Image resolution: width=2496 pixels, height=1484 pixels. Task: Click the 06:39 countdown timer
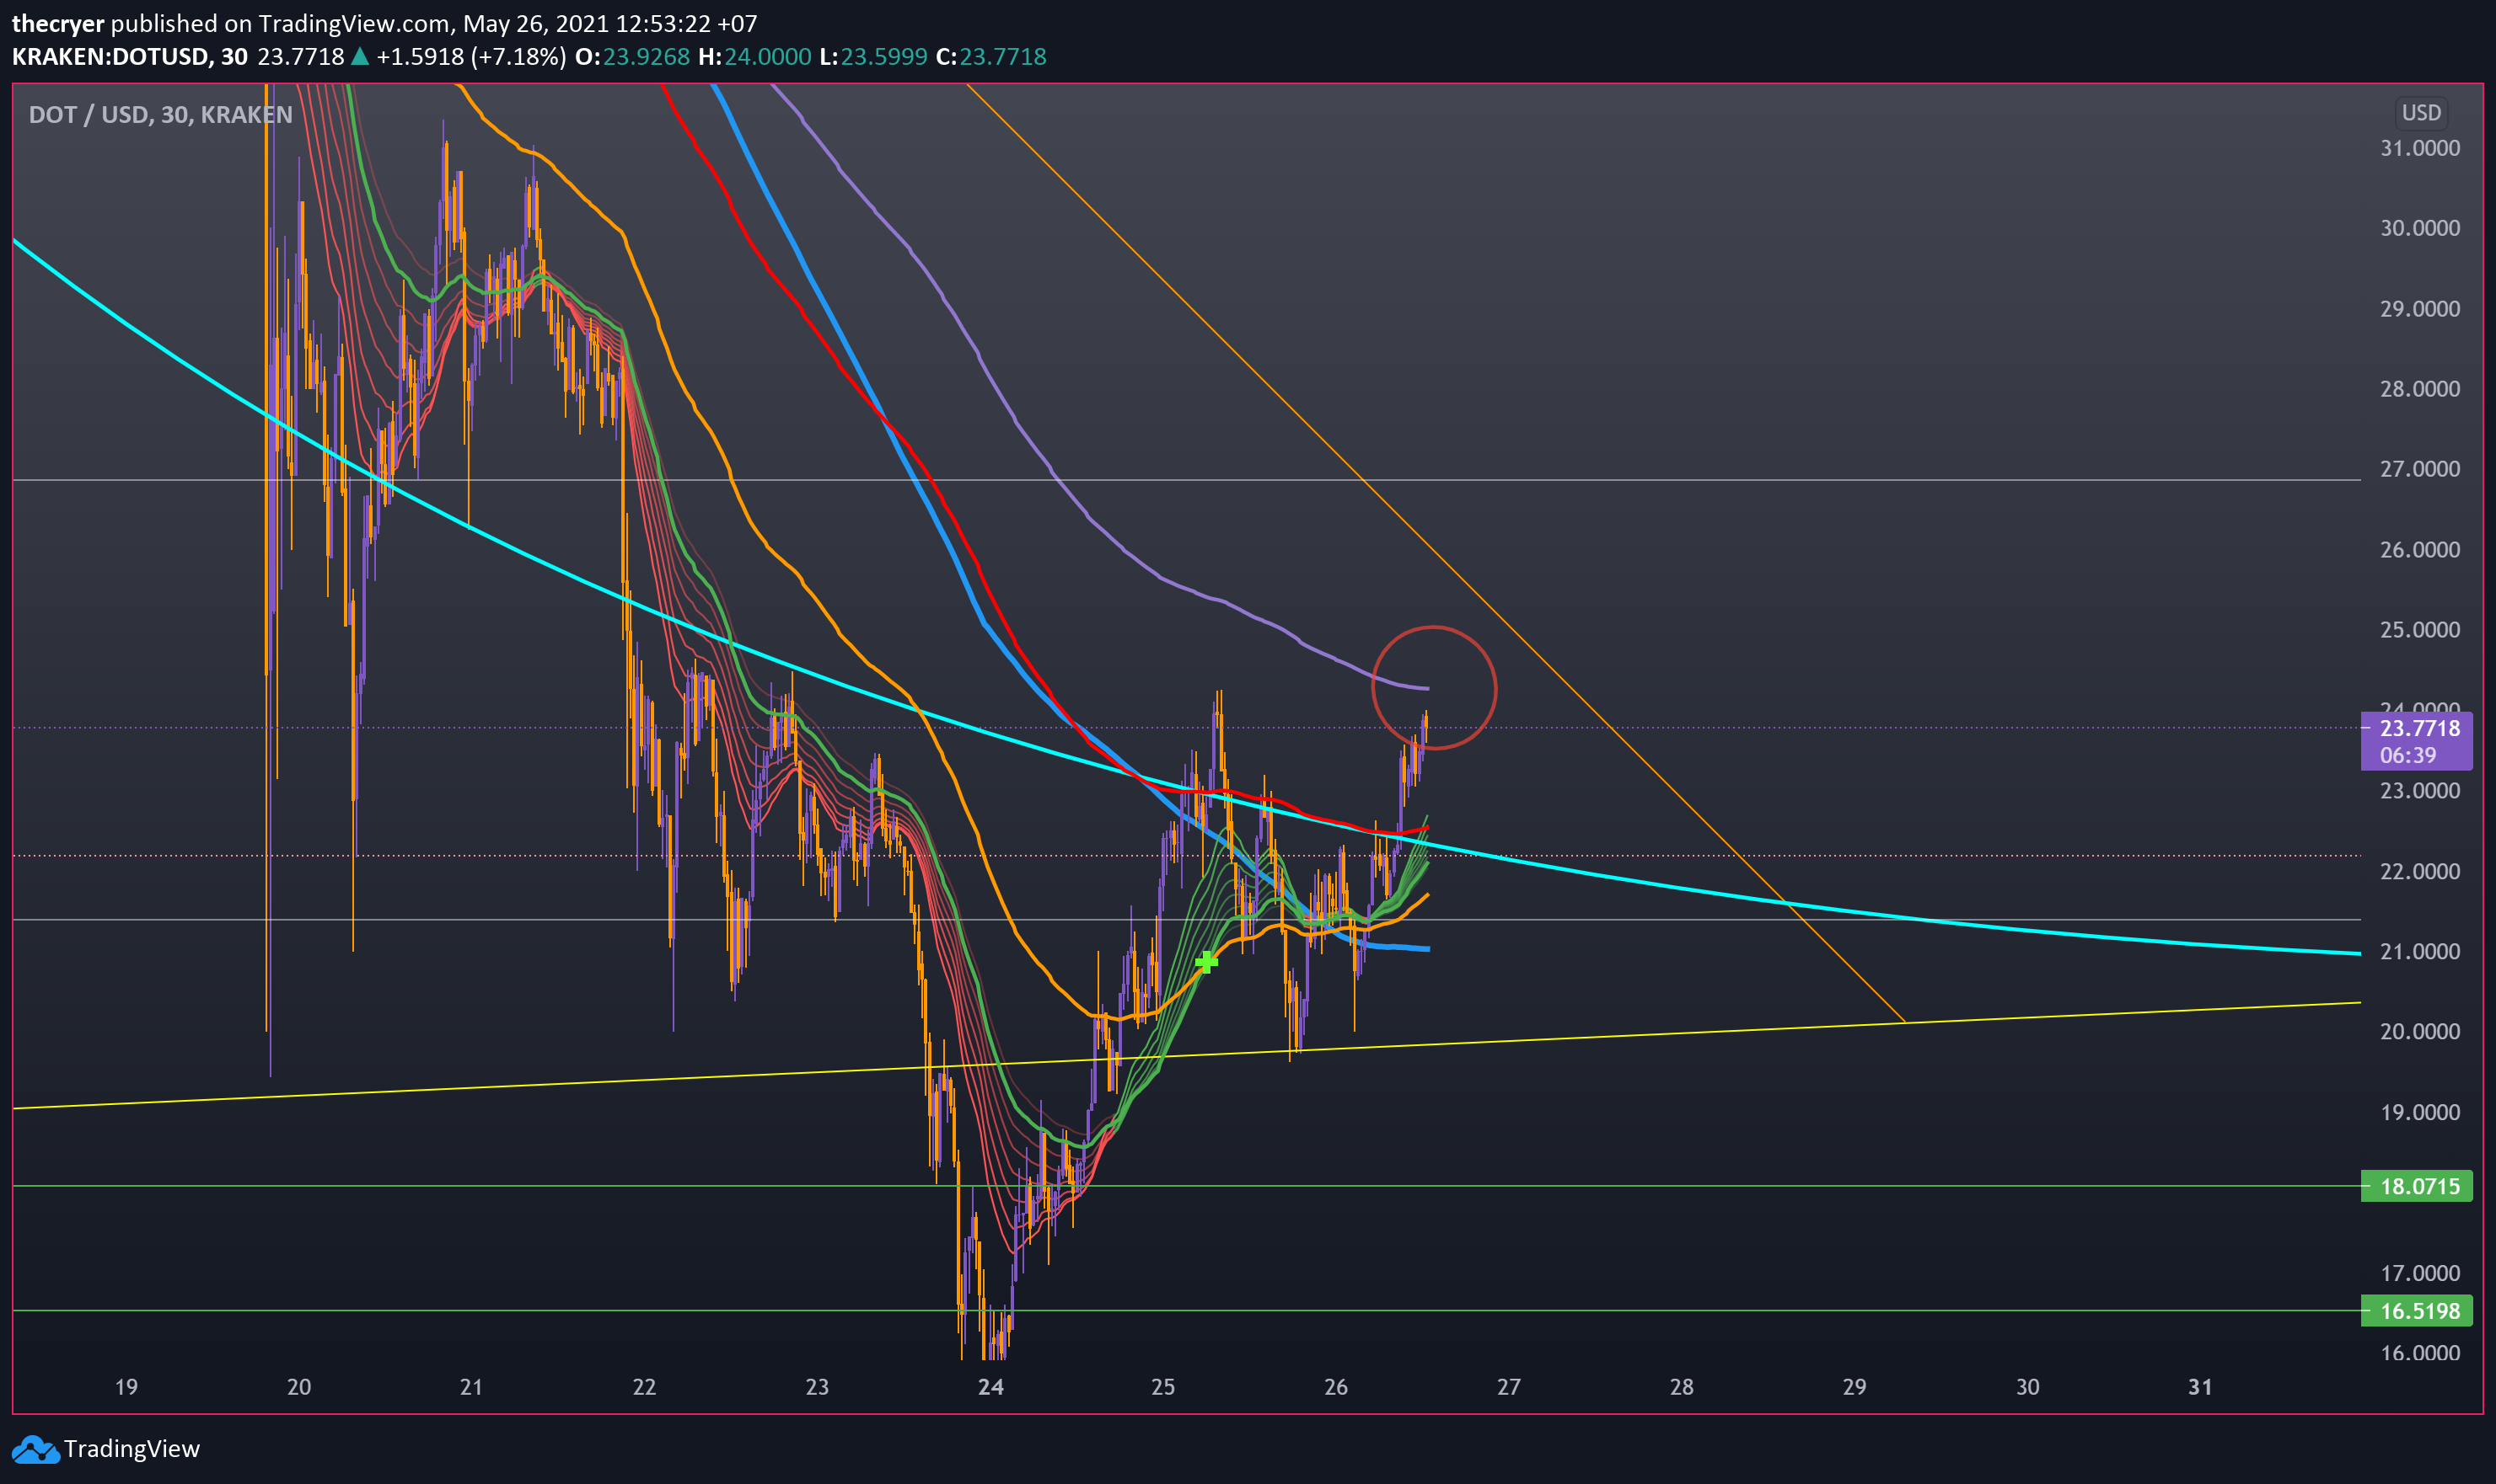point(2408,756)
